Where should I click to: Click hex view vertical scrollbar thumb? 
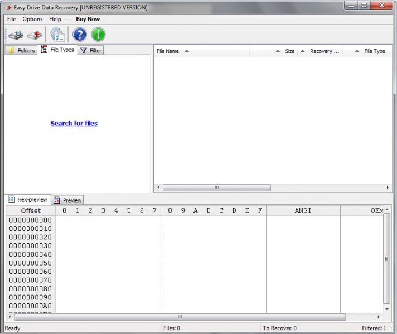[386, 258]
